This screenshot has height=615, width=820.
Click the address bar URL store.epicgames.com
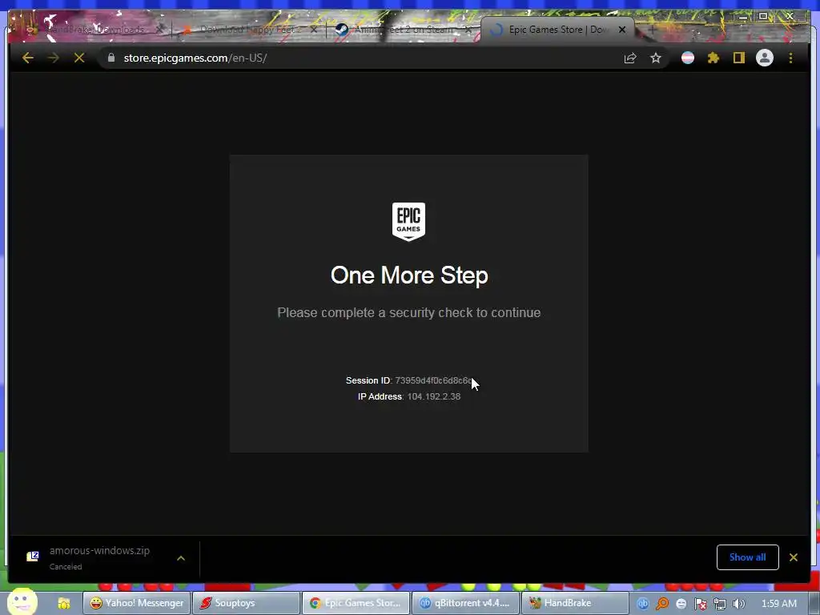pyautogui.click(x=195, y=58)
